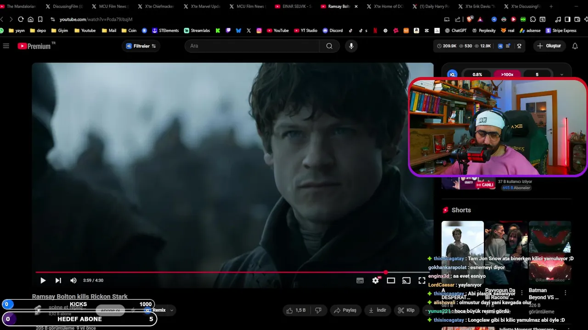Open Stripe Express bookmark
The width and height of the screenshot is (588, 330).
[561, 31]
